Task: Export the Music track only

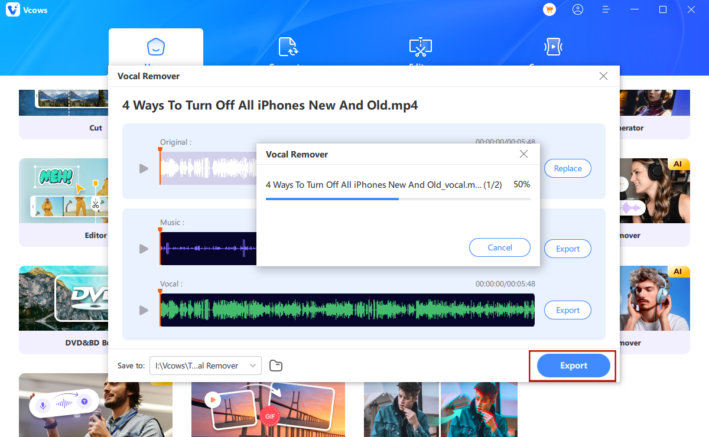Action: [x=568, y=249]
